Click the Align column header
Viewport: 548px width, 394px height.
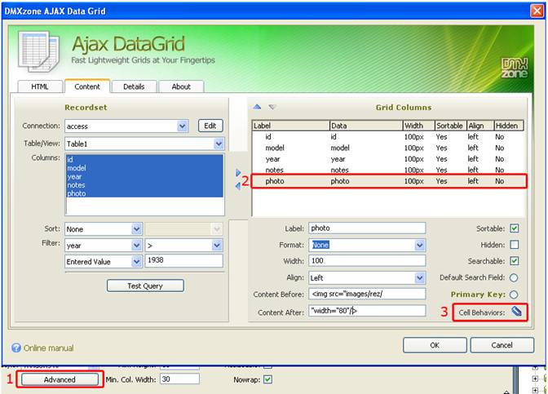(x=479, y=126)
